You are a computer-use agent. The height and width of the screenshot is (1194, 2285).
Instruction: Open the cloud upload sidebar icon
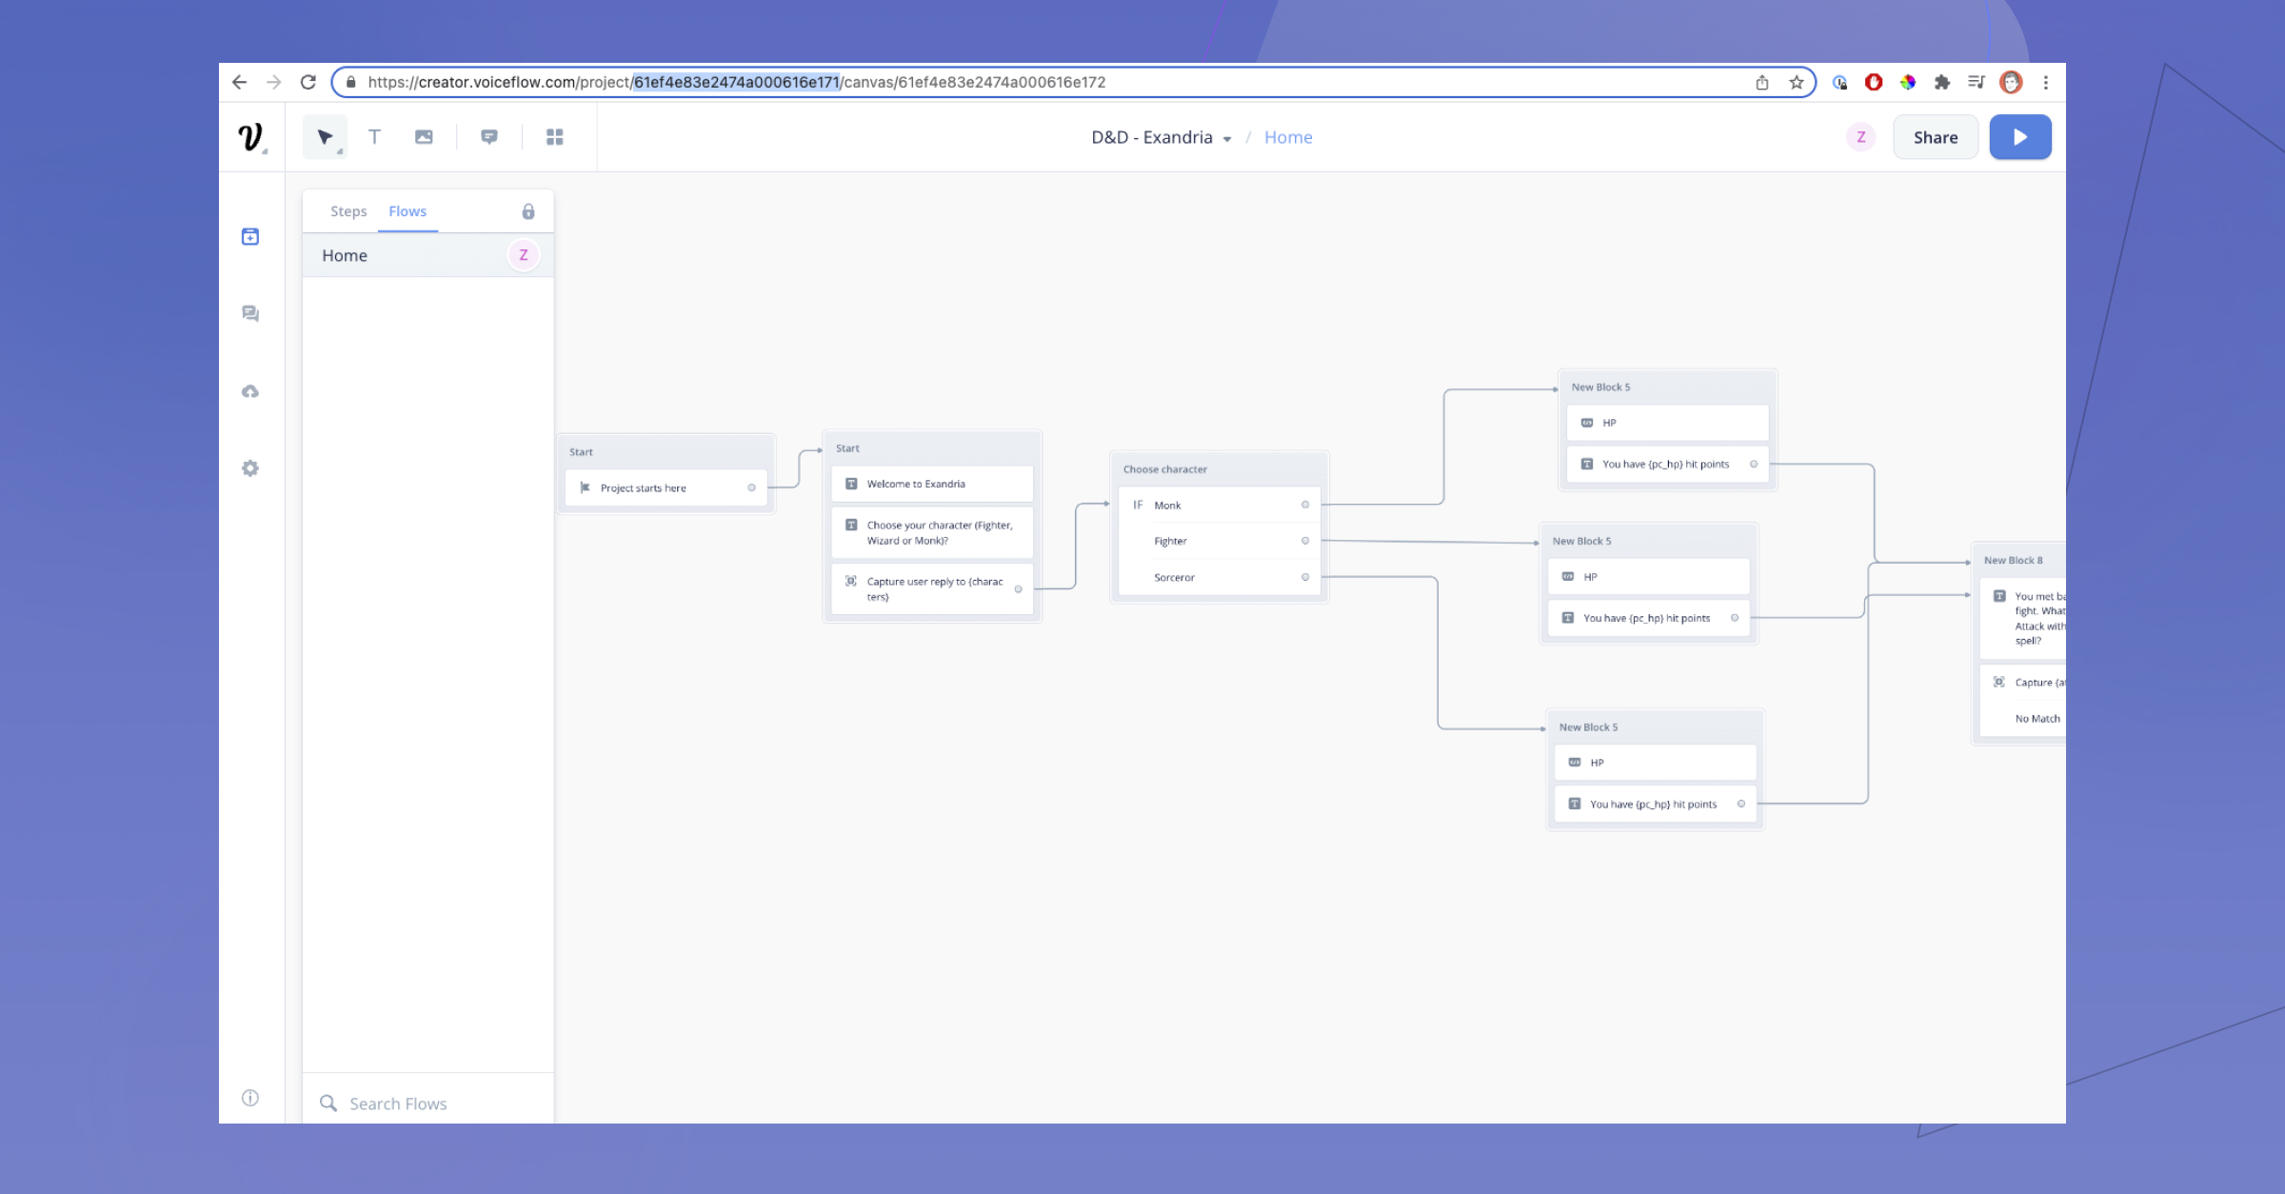pos(250,391)
